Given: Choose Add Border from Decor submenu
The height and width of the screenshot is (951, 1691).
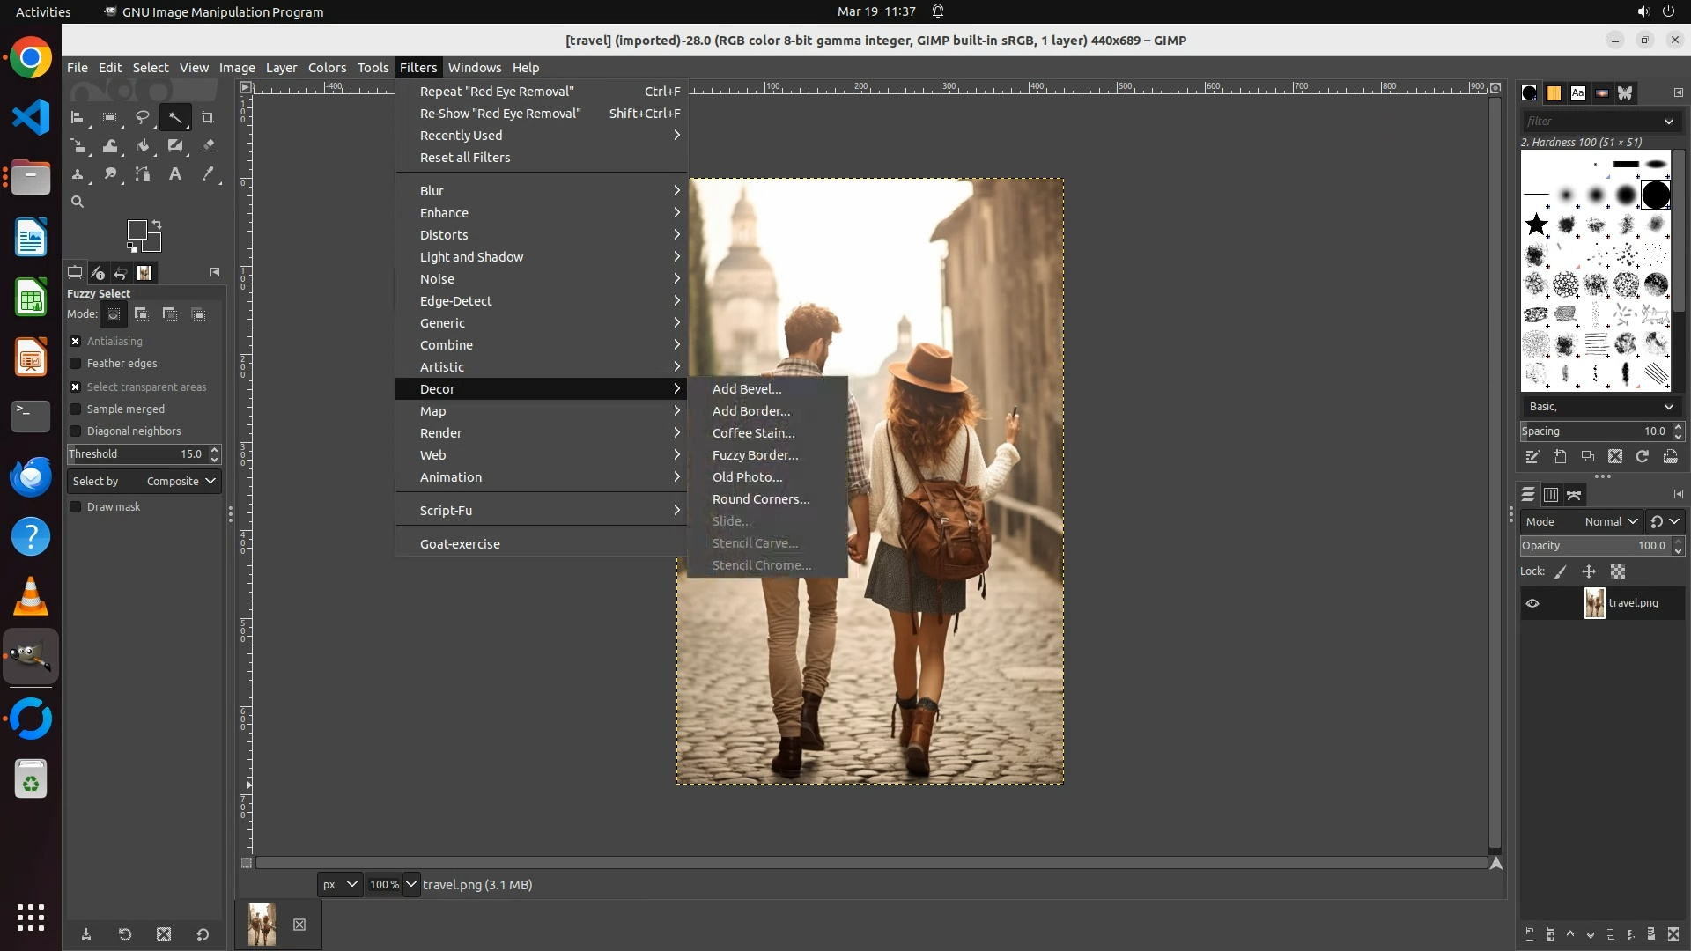Looking at the screenshot, I should pos(750,410).
